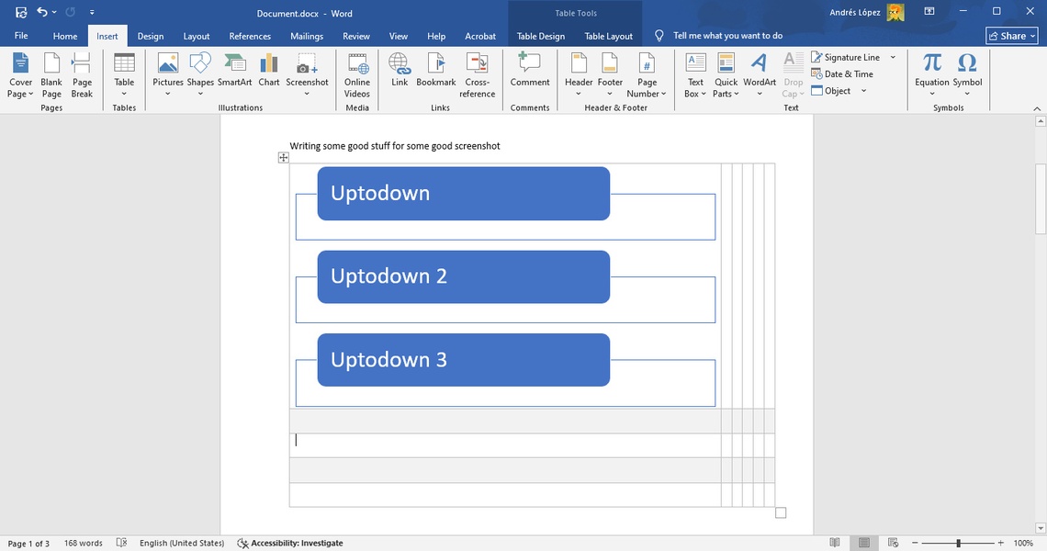This screenshot has width=1047, height=551.
Task: Switch to Web Layout view
Action: pos(890,543)
